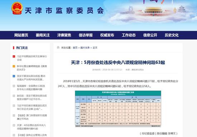This screenshot has width=197, height=137.
Task: Open the 网站首页 navigation item
Action: [x=21, y=35]
